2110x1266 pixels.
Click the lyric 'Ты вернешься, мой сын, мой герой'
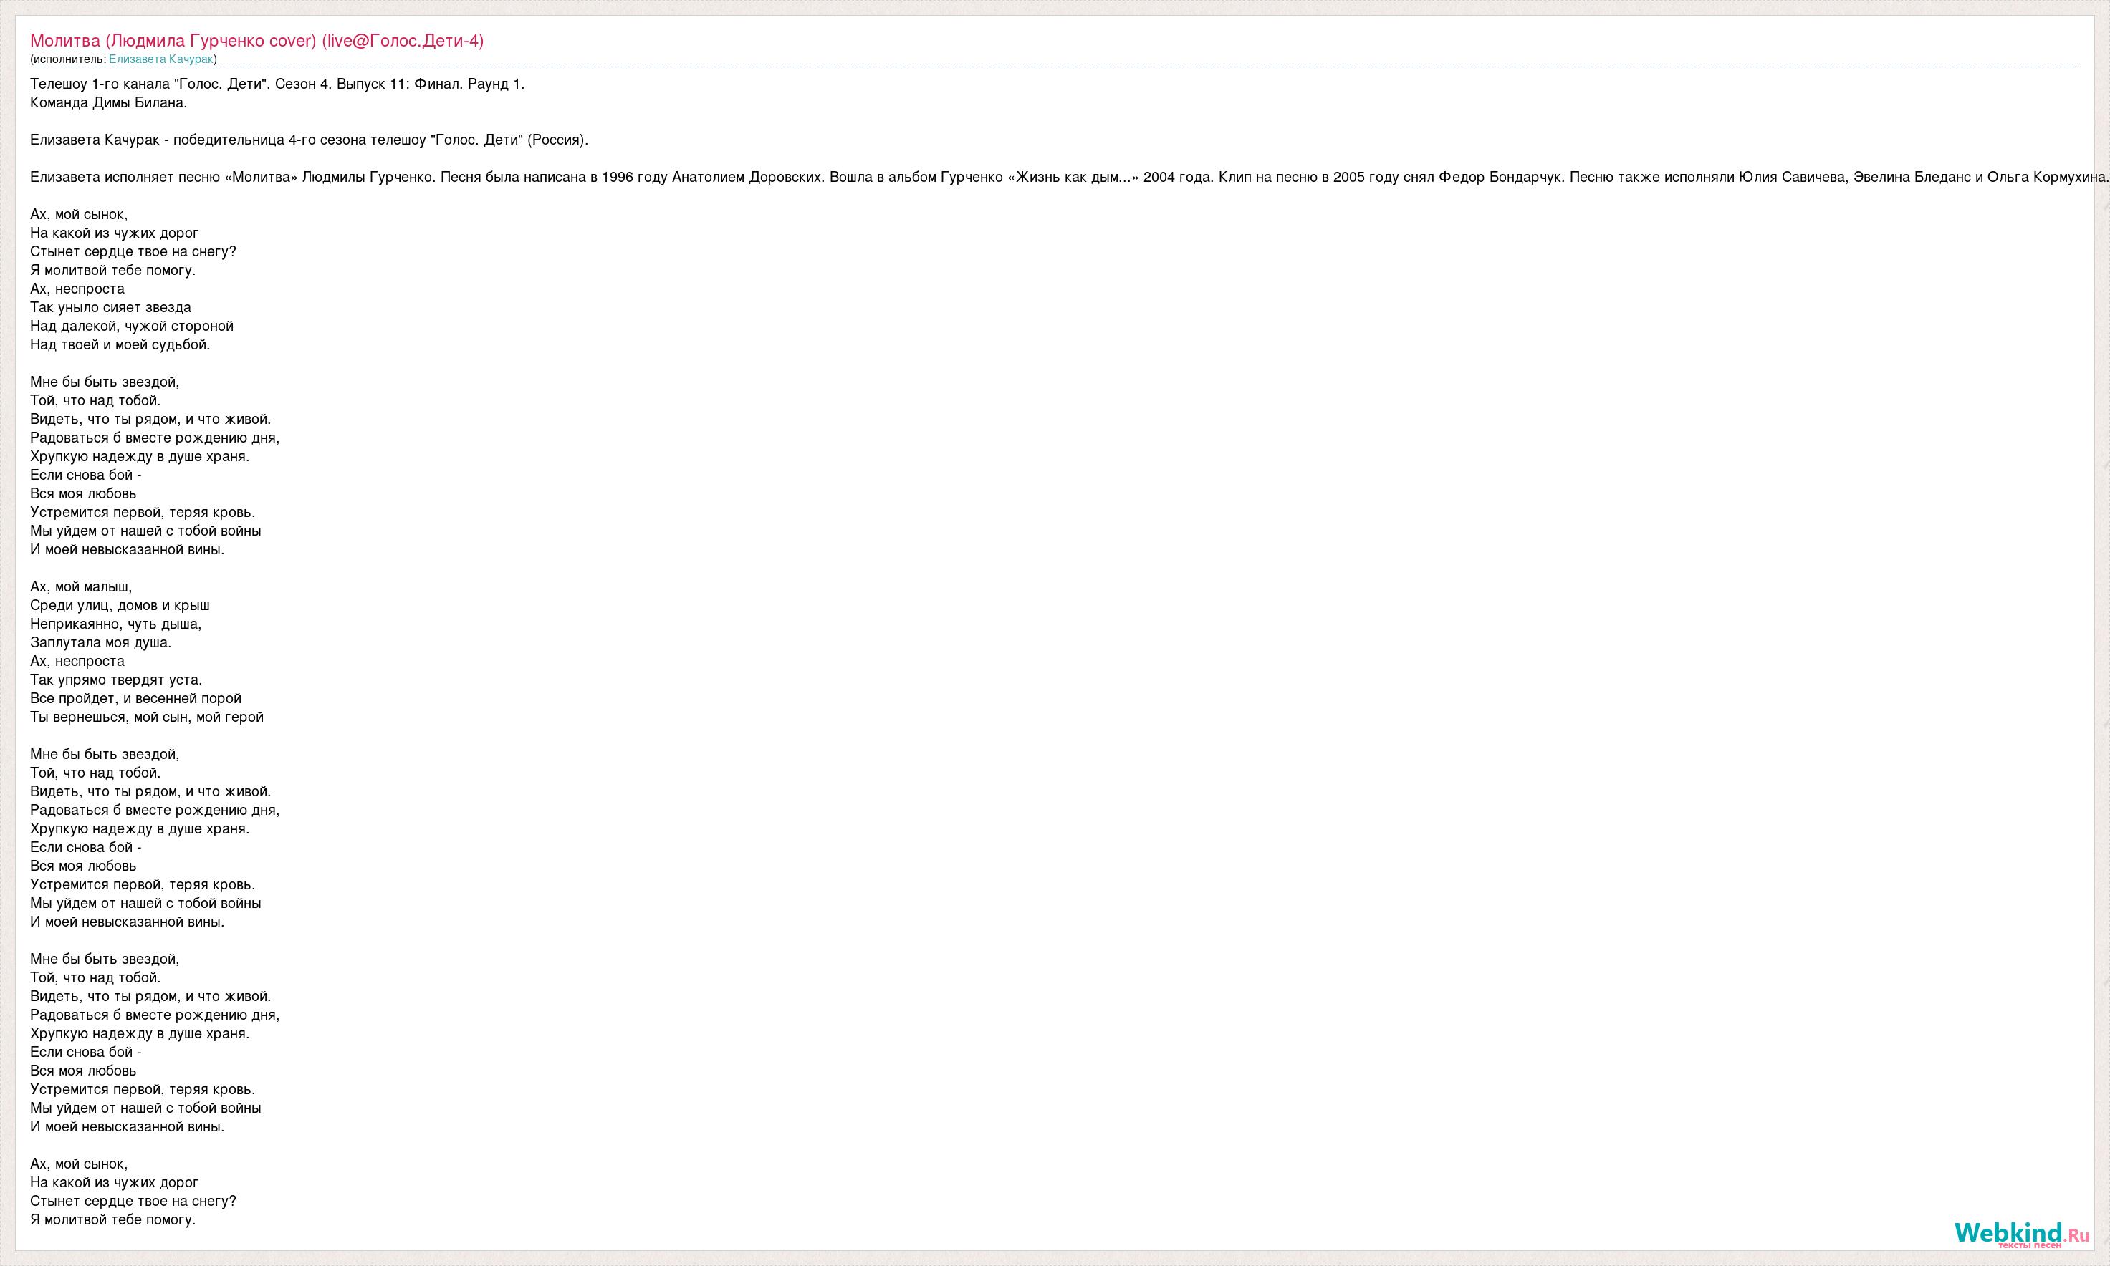click(146, 717)
